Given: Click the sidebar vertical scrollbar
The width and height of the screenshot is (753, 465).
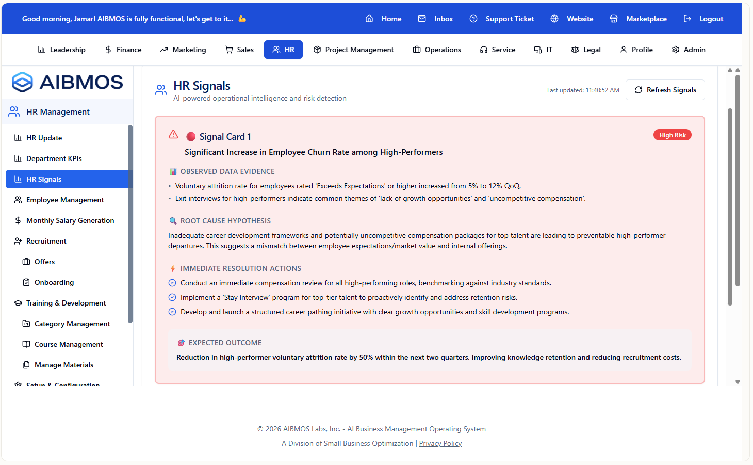Looking at the screenshot, I should (130, 224).
